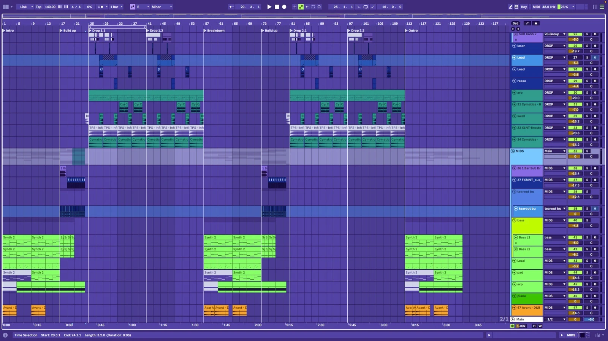The width and height of the screenshot is (608, 341).
Task: Click the Optimize Arrangement Width W button
Action: 540,326
